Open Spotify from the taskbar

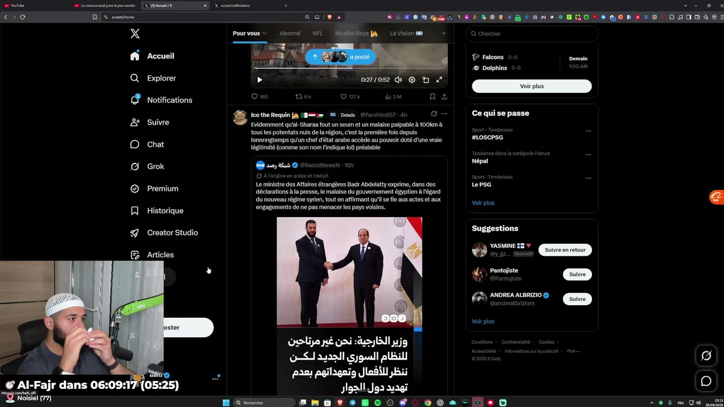click(x=378, y=402)
